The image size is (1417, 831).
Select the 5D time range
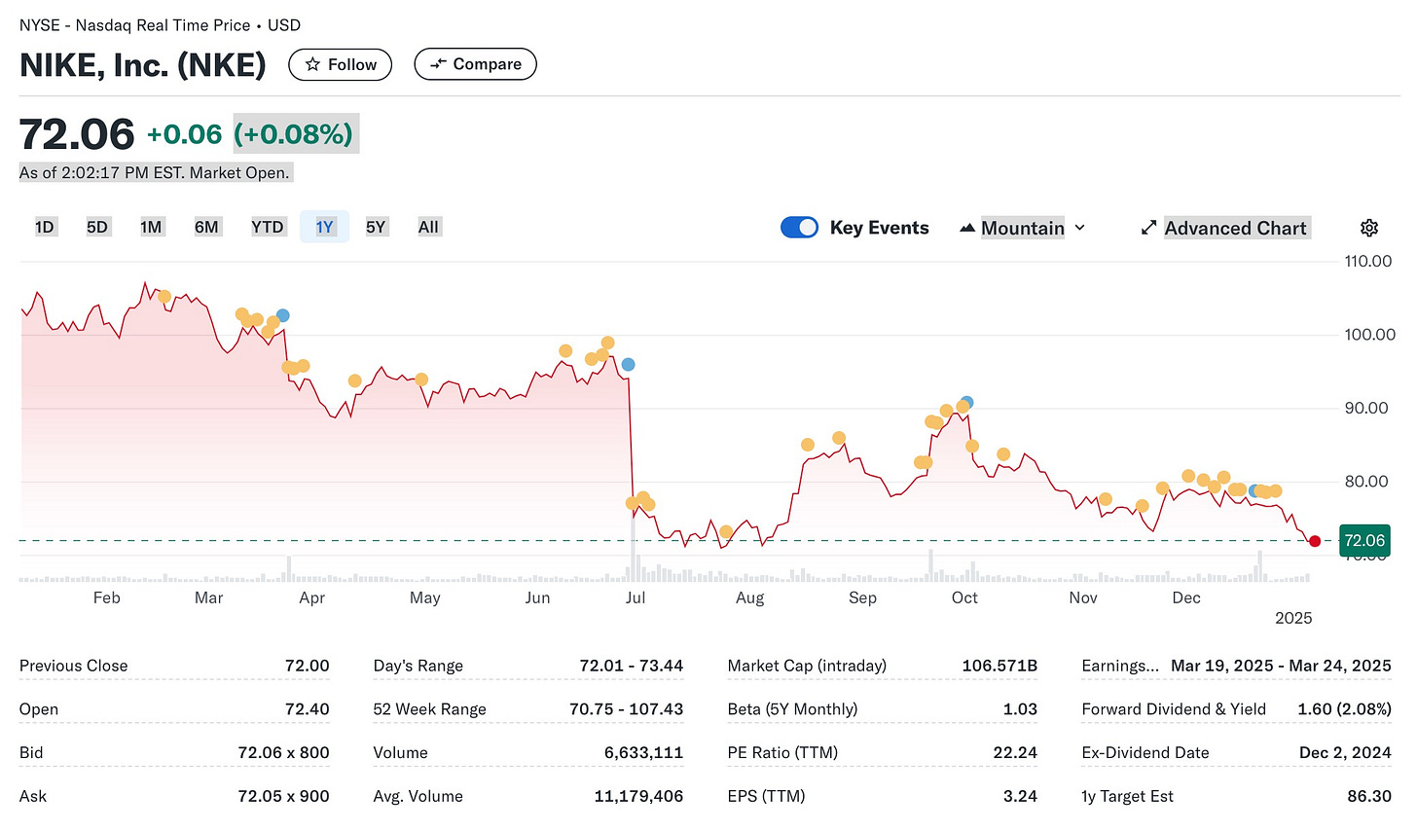tap(97, 227)
